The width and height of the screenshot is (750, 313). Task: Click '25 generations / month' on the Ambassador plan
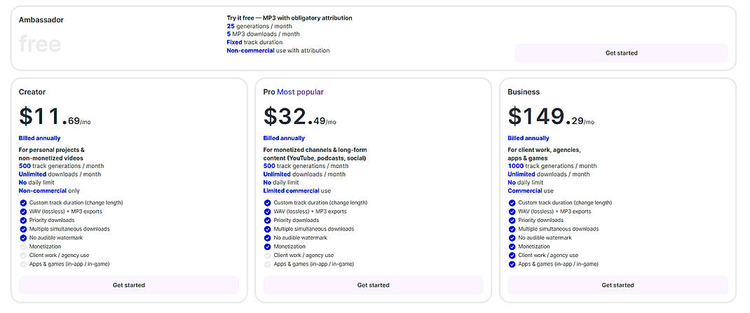(259, 27)
